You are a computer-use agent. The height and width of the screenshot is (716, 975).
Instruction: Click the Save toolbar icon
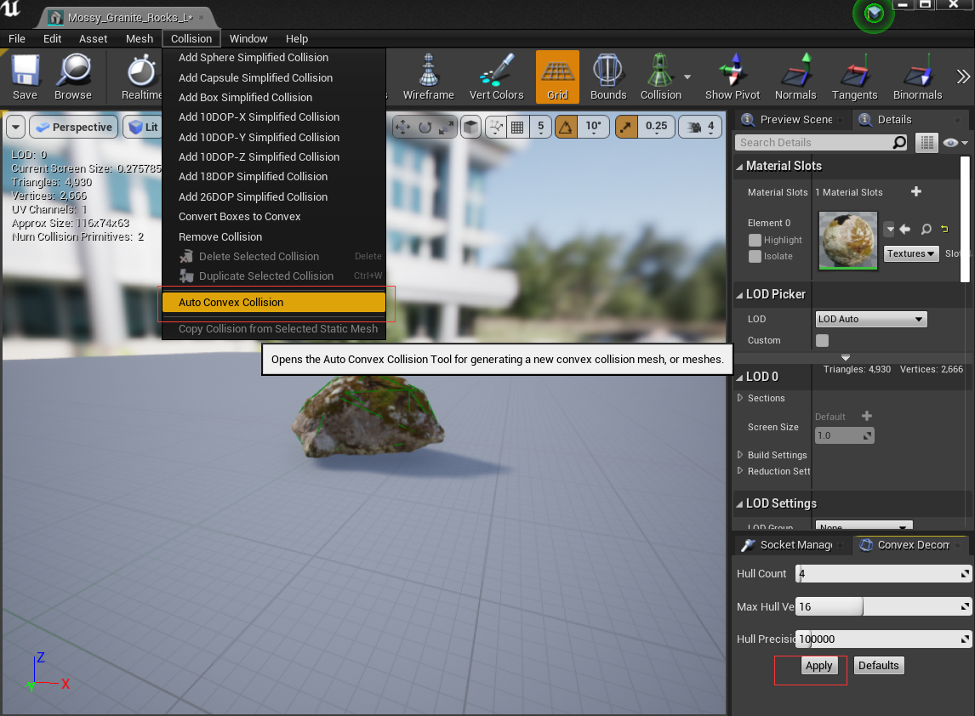[25, 77]
